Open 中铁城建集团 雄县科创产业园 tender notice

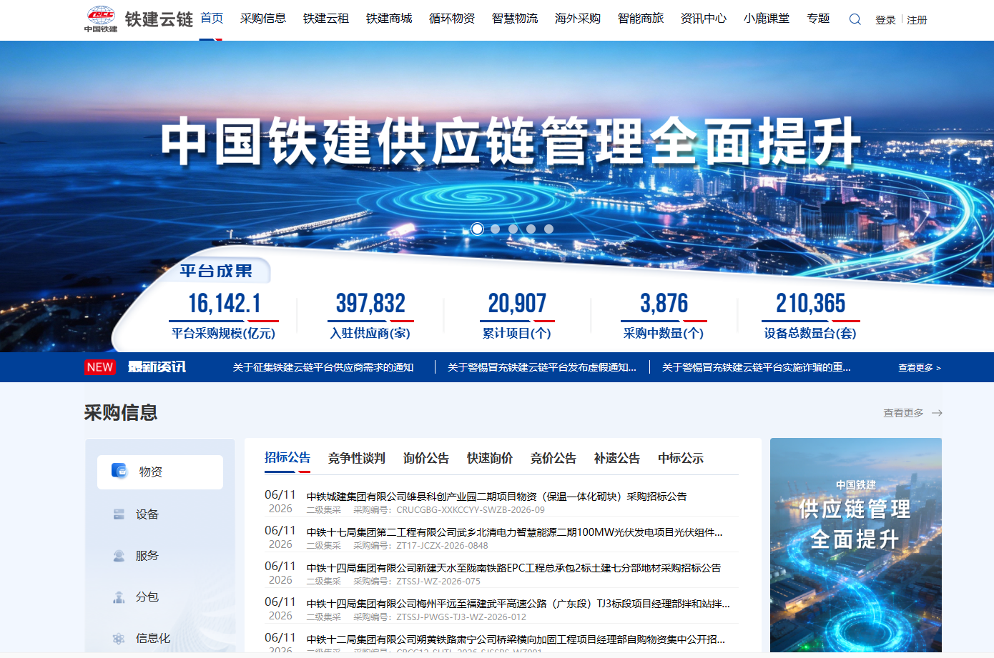[x=497, y=497]
